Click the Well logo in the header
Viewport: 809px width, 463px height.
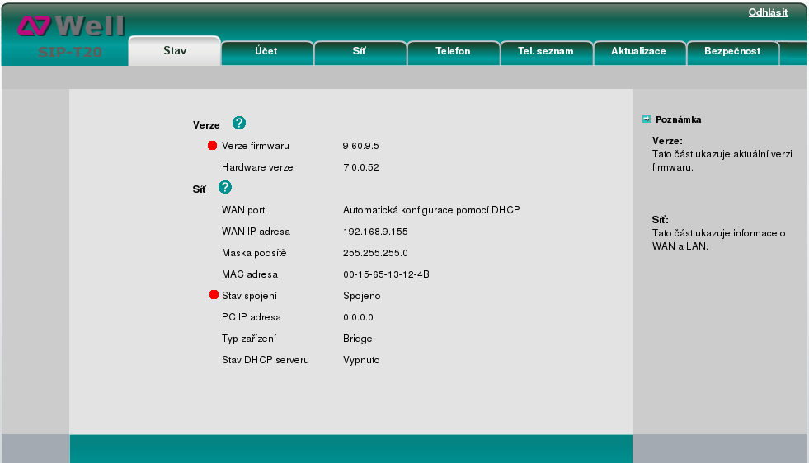[x=71, y=26]
